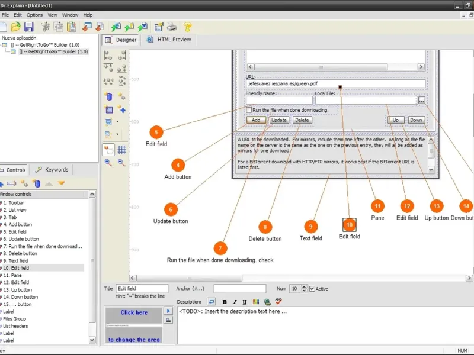This screenshot has height=355, width=474.
Task: Click the orange down arrow in Controls panel
Action: 62,183
